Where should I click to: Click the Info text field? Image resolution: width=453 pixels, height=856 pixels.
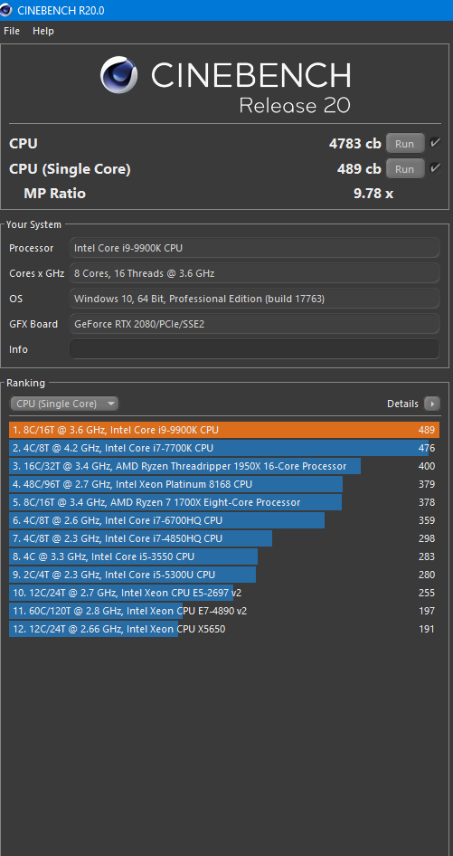(x=254, y=349)
